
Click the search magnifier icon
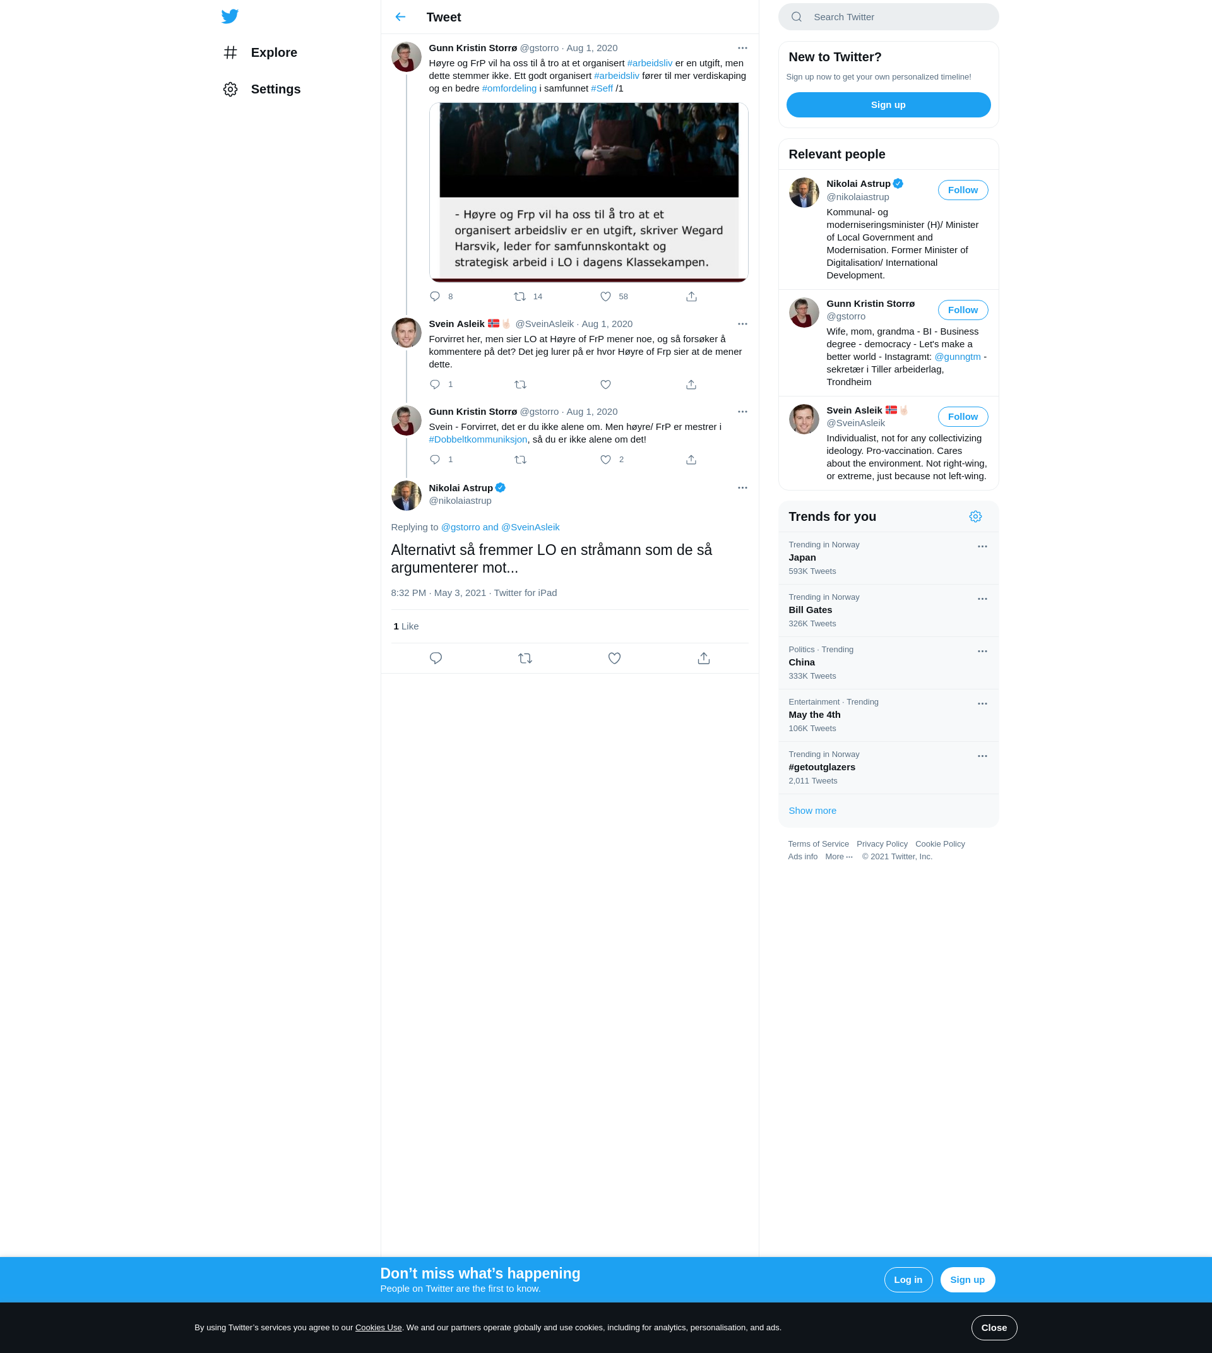coord(797,16)
